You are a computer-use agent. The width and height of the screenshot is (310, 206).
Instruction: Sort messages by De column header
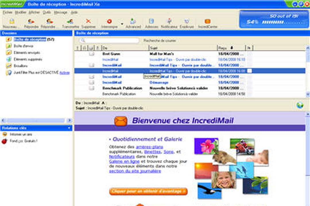click(125, 48)
